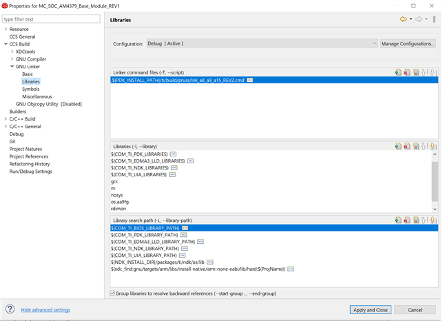
Task: Open CCS General page
Action: 22,37
